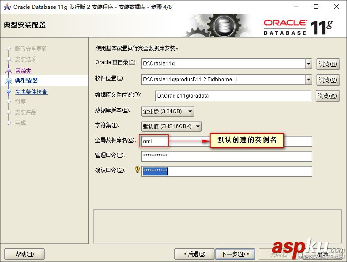Click the empty message area at the bottom
This screenshot has height=262, width=347.
tap(217, 226)
